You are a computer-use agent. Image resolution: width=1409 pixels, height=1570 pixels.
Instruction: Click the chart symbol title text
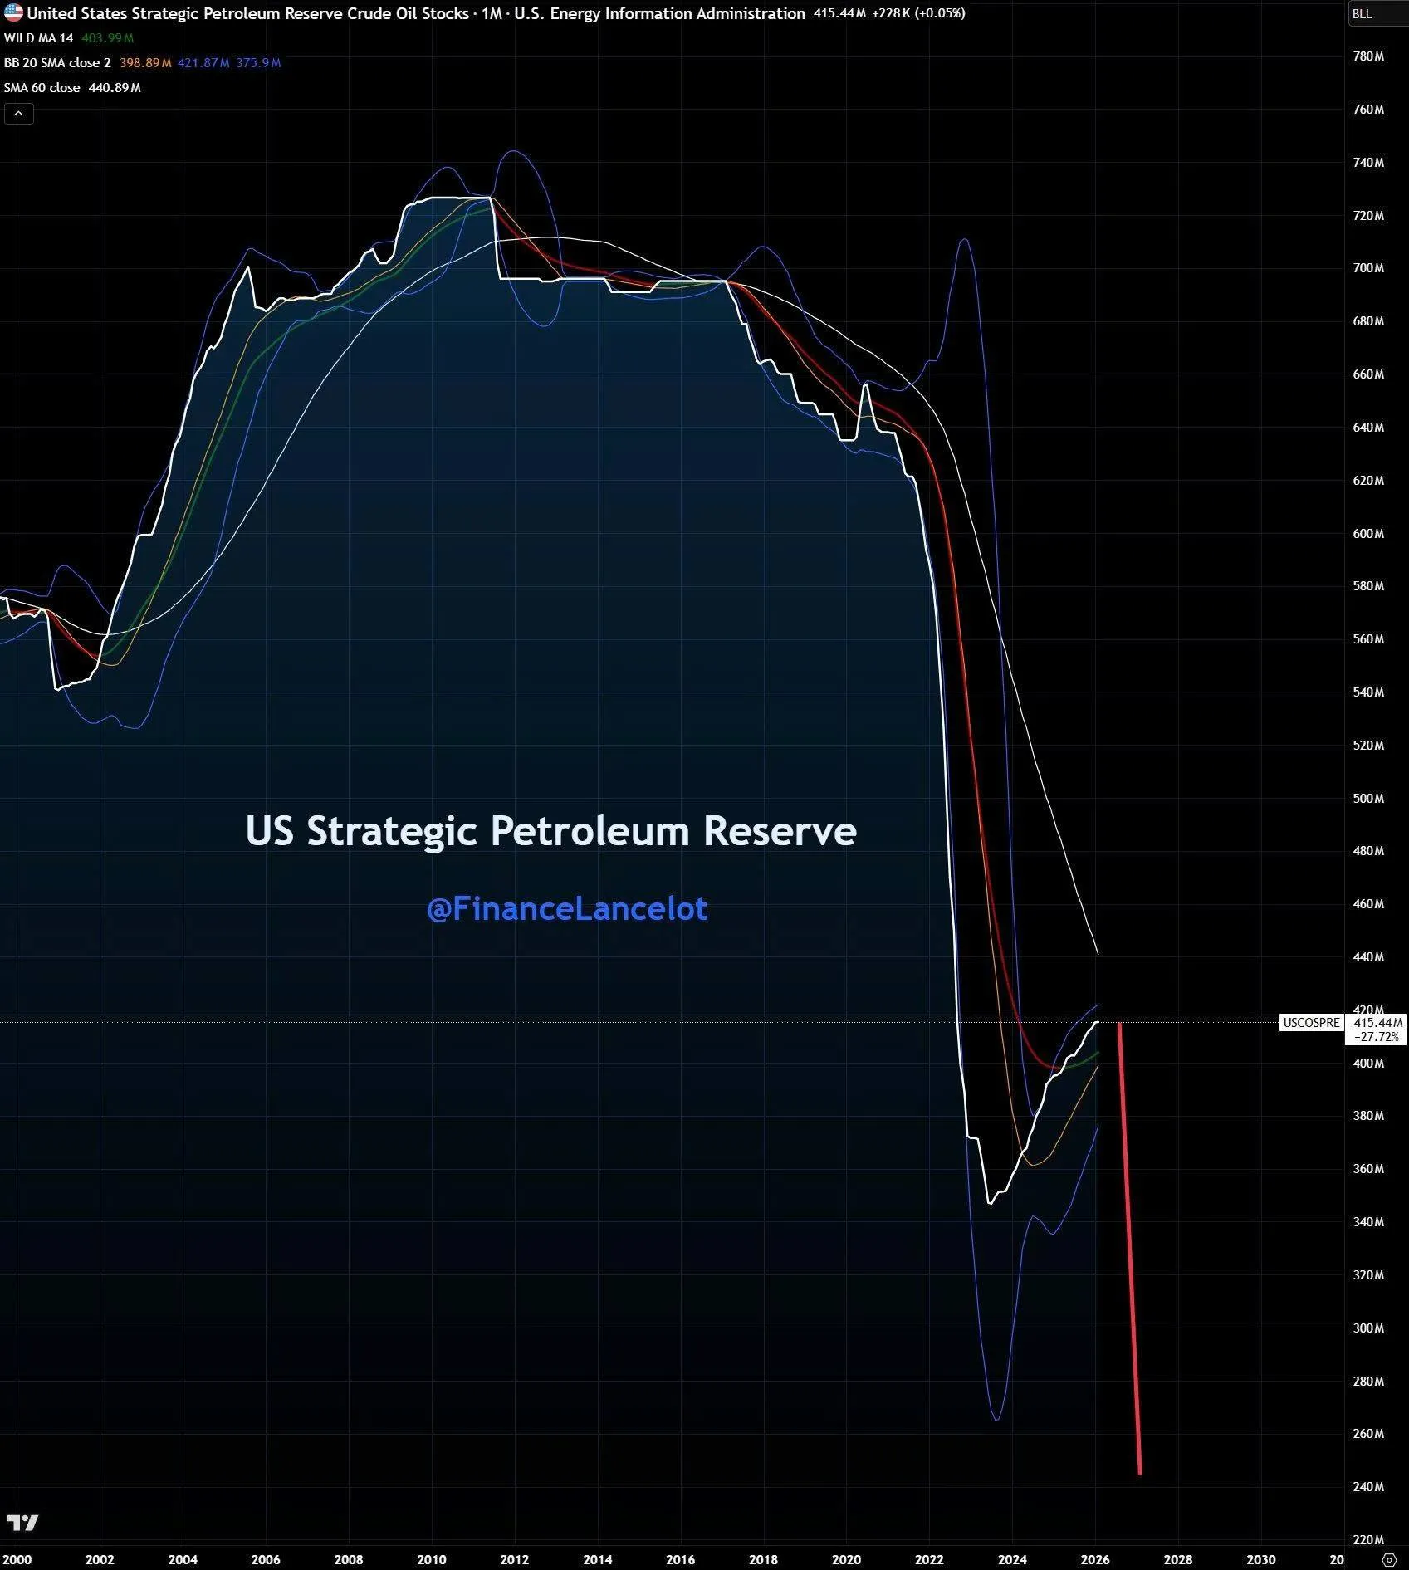[x=247, y=14]
